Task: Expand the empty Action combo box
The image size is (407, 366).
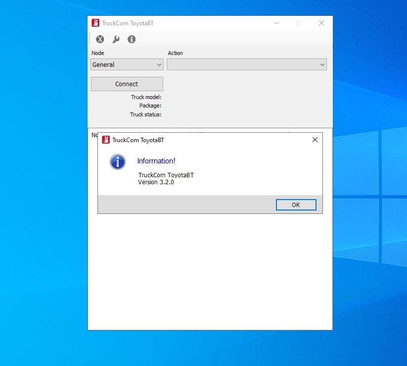Action: click(242, 64)
